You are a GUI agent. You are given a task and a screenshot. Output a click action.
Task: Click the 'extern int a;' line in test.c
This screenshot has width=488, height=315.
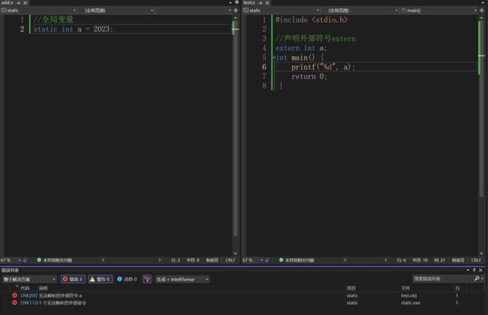click(301, 48)
